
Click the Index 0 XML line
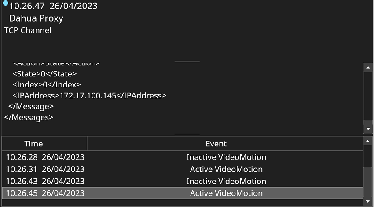tap(47, 84)
